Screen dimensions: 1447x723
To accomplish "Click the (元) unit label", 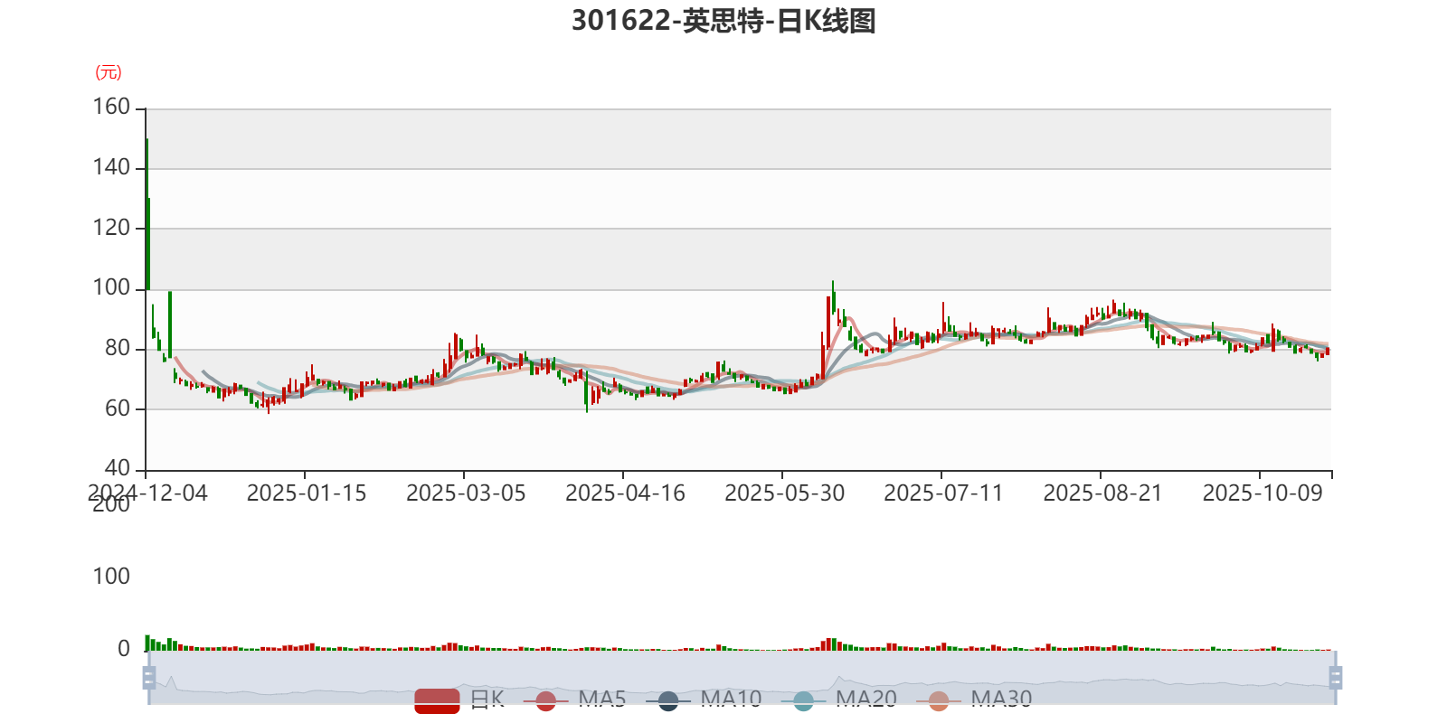I will [109, 72].
